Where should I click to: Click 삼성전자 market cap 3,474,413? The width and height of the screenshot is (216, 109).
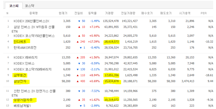tap(188, 81)
